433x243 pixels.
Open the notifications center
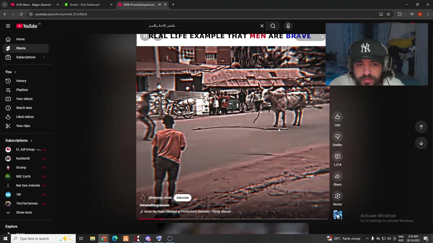point(426,239)
